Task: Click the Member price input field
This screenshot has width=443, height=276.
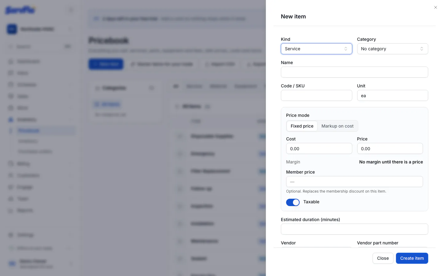Action: coord(354,182)
